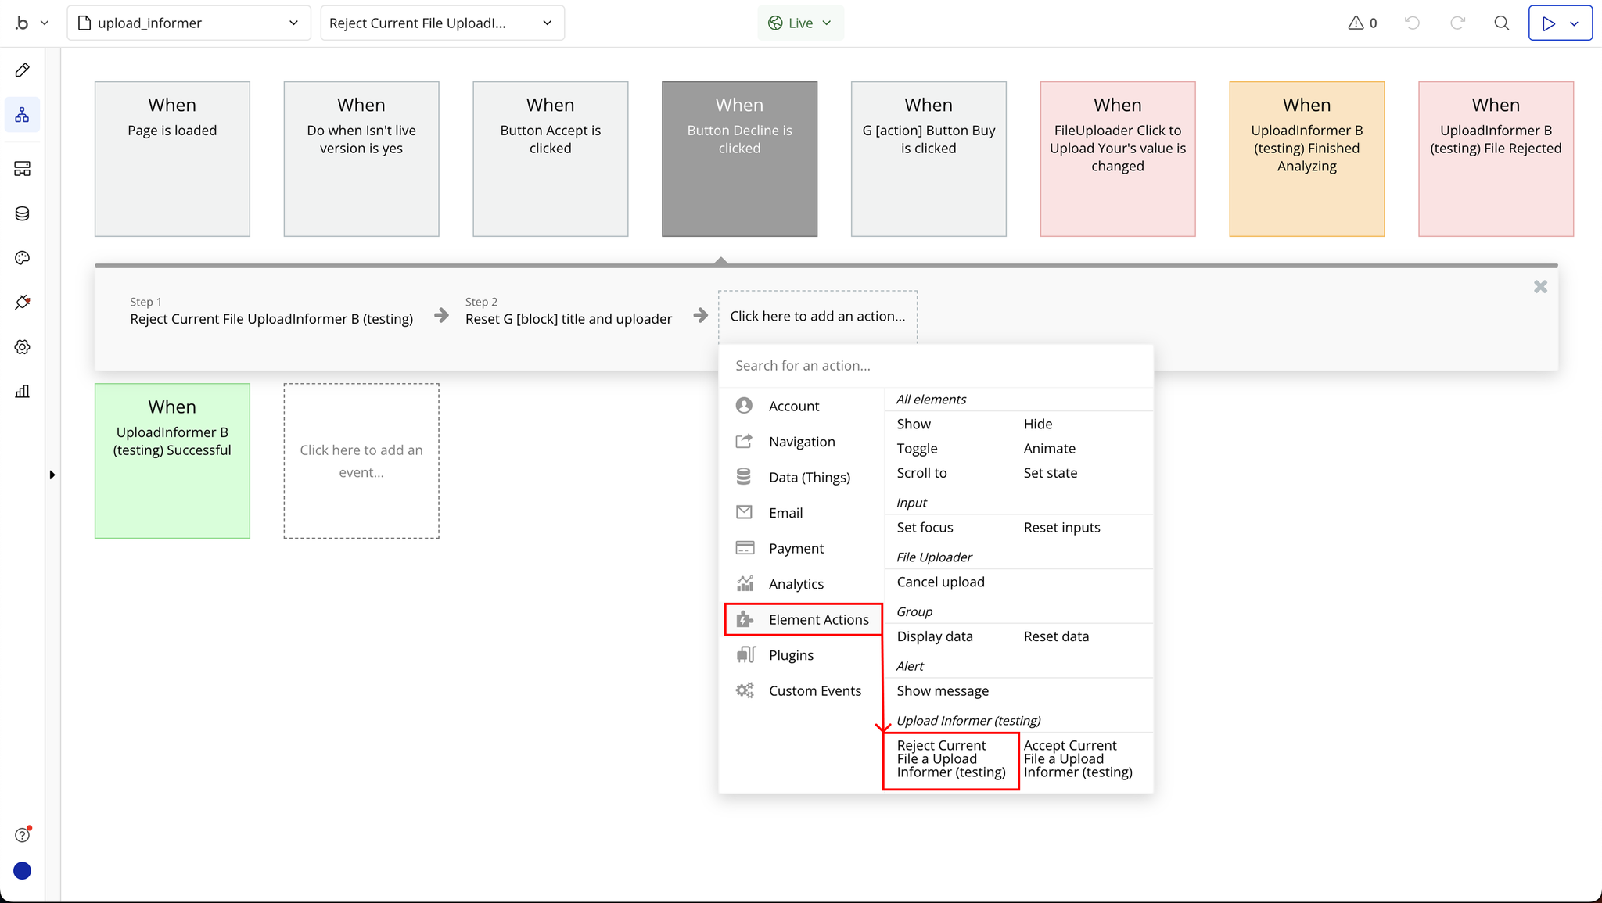Screen dimensions: 1602x903
Task: Open the Design tab pencil icon
Action: tap(23, 70)
